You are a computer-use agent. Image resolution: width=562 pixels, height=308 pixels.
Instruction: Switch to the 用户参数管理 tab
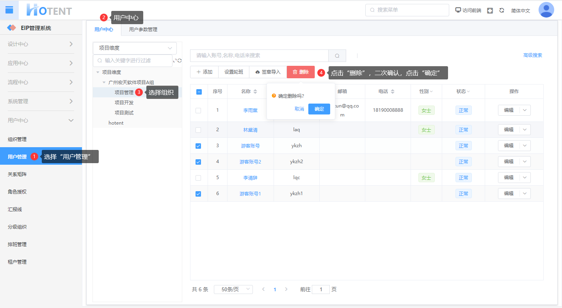click(143, 30)
